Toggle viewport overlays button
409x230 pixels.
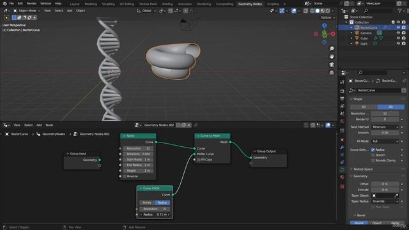tap(294, 11)
